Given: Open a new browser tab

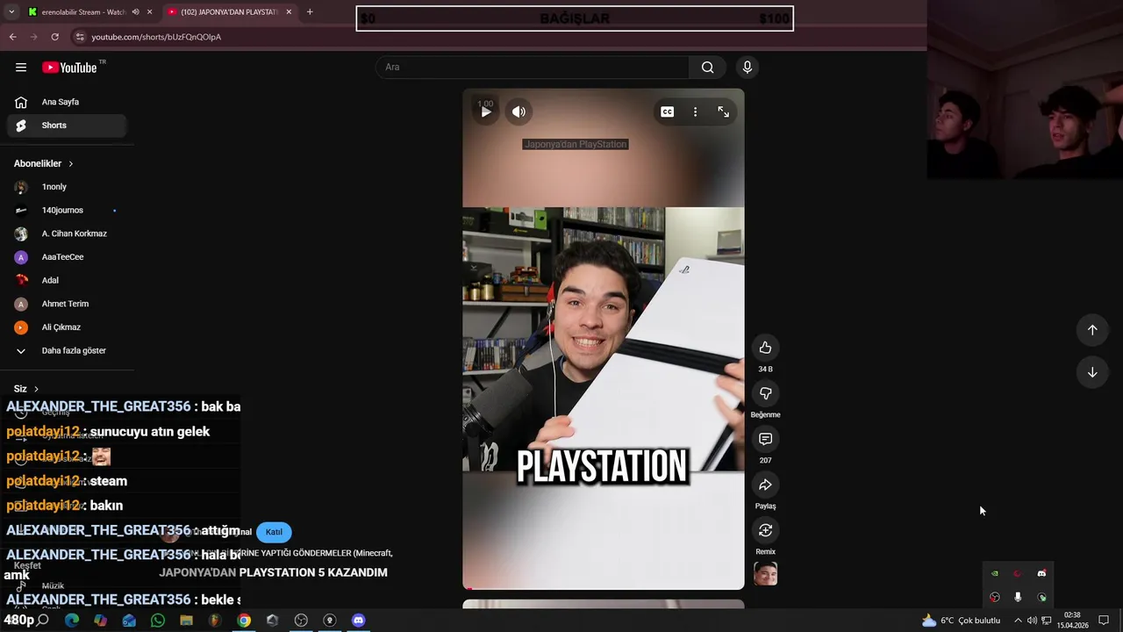Looking at the screenshot, I should click(310, 12).
